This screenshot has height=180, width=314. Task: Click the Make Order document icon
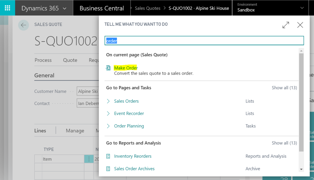tap(108, 68)
